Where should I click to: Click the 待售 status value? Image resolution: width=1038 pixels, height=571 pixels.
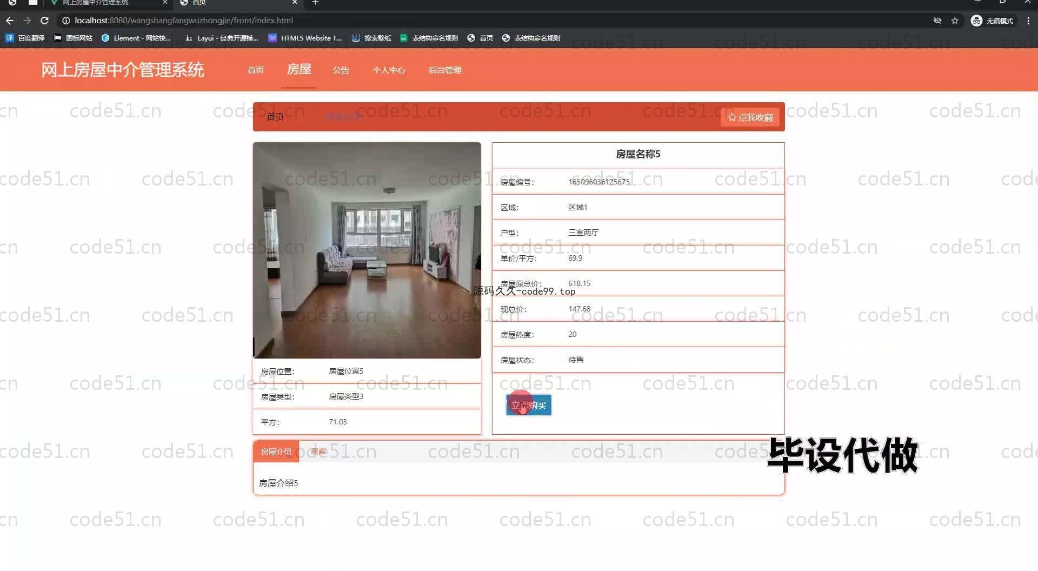576,360
